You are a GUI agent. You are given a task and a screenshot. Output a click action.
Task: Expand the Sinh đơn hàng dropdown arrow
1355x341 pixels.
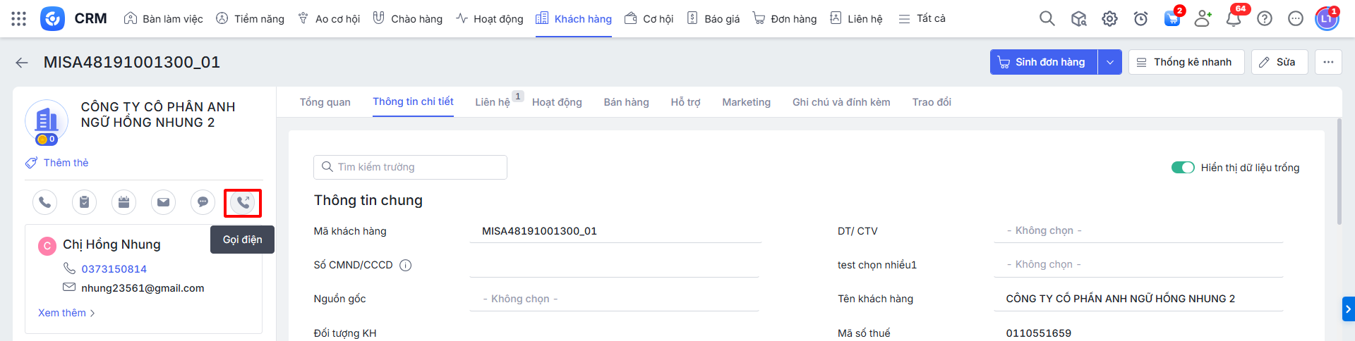pyautogui.click(x=1109, y=62)
